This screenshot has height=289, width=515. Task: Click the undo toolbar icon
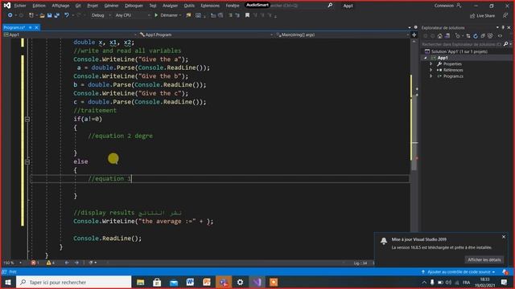[x=67, y=15]
